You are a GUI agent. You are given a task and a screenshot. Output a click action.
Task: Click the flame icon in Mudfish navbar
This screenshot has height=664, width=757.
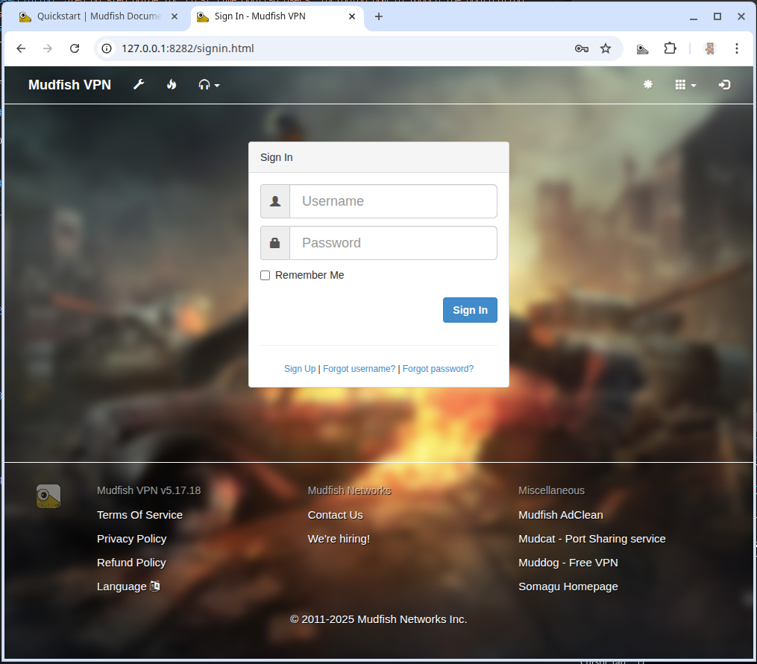point(172,85)
